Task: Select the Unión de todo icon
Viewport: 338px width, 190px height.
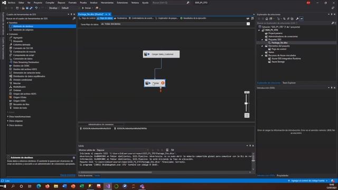Action: point(11,108)
